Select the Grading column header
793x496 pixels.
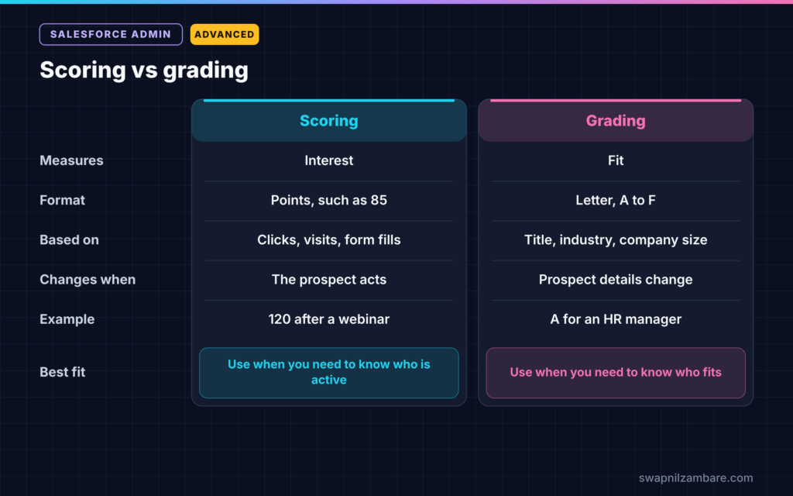pyautogui.click(x=616, y=120)
